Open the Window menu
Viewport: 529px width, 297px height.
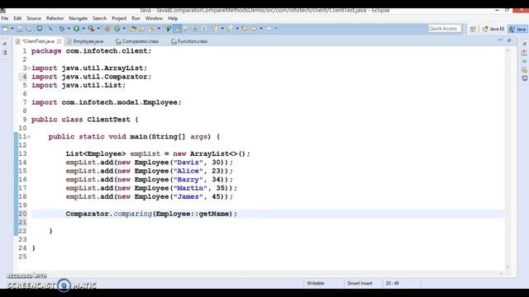[154, 18]
